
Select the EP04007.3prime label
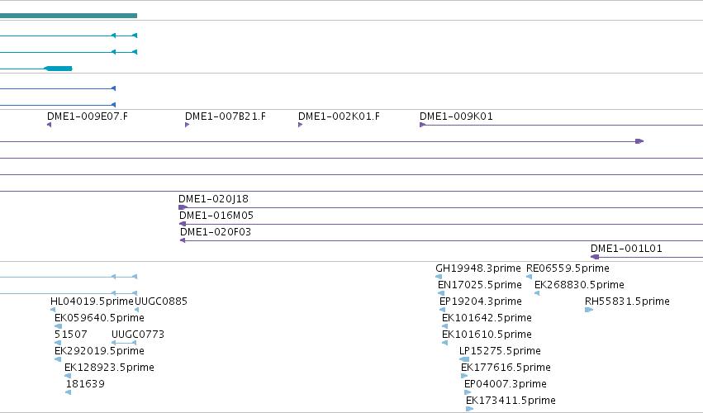506,384
